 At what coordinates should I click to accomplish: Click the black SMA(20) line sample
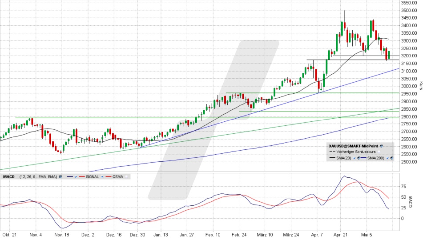[x=332, y=158]
